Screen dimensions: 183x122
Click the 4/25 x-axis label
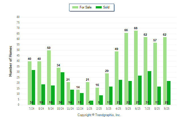[118, 108]
